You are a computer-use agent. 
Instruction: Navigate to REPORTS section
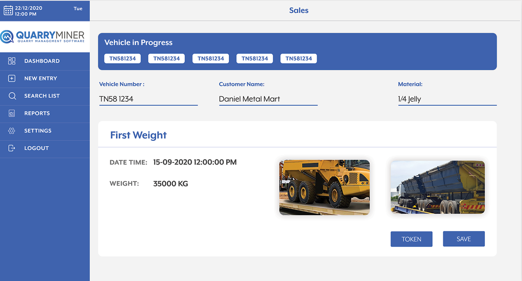(x=45, y=113)
